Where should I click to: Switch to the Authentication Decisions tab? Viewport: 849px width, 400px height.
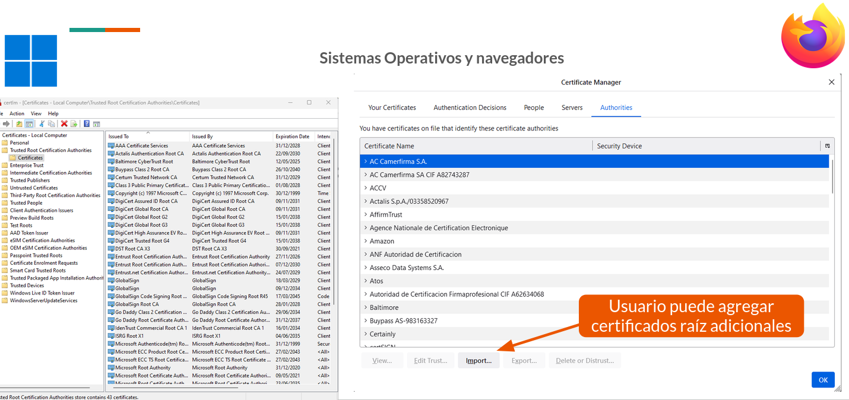click(x=470, y=107)
